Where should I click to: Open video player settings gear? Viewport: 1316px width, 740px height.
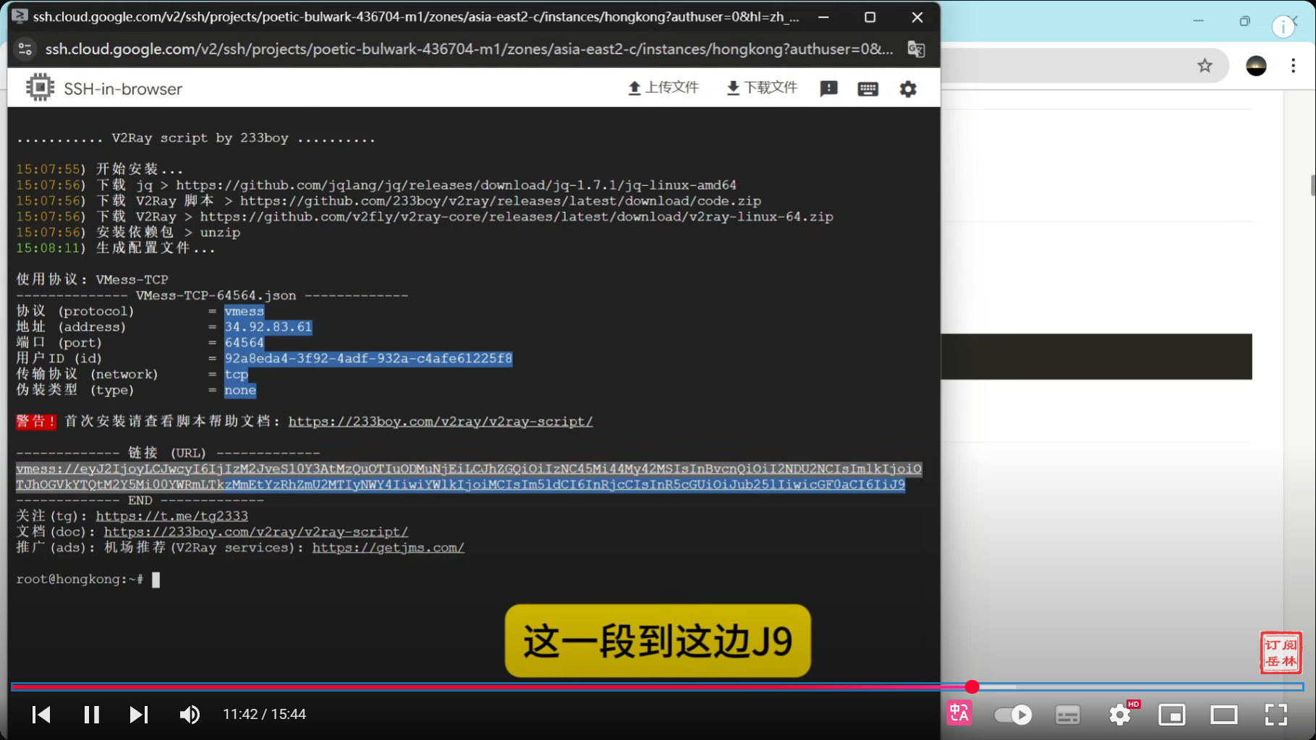click(x=1121, y=715)
